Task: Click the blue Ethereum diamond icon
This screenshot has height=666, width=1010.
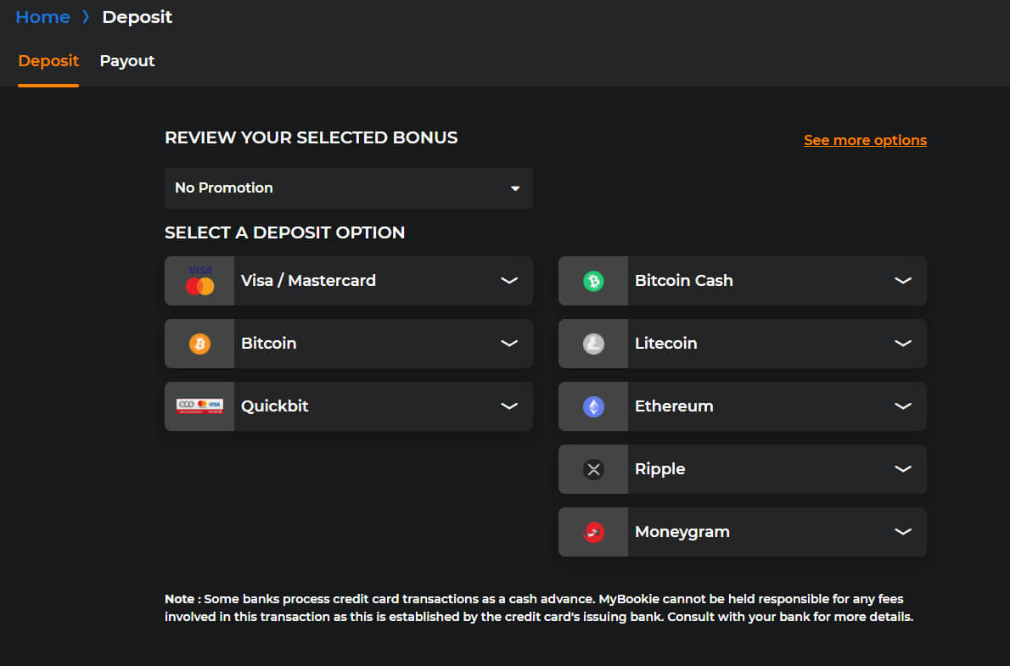Action: click(593, 406)
